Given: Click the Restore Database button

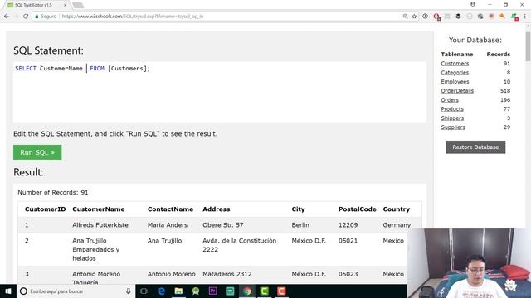Looking at the screenshot, I should (x=475, y=147).
